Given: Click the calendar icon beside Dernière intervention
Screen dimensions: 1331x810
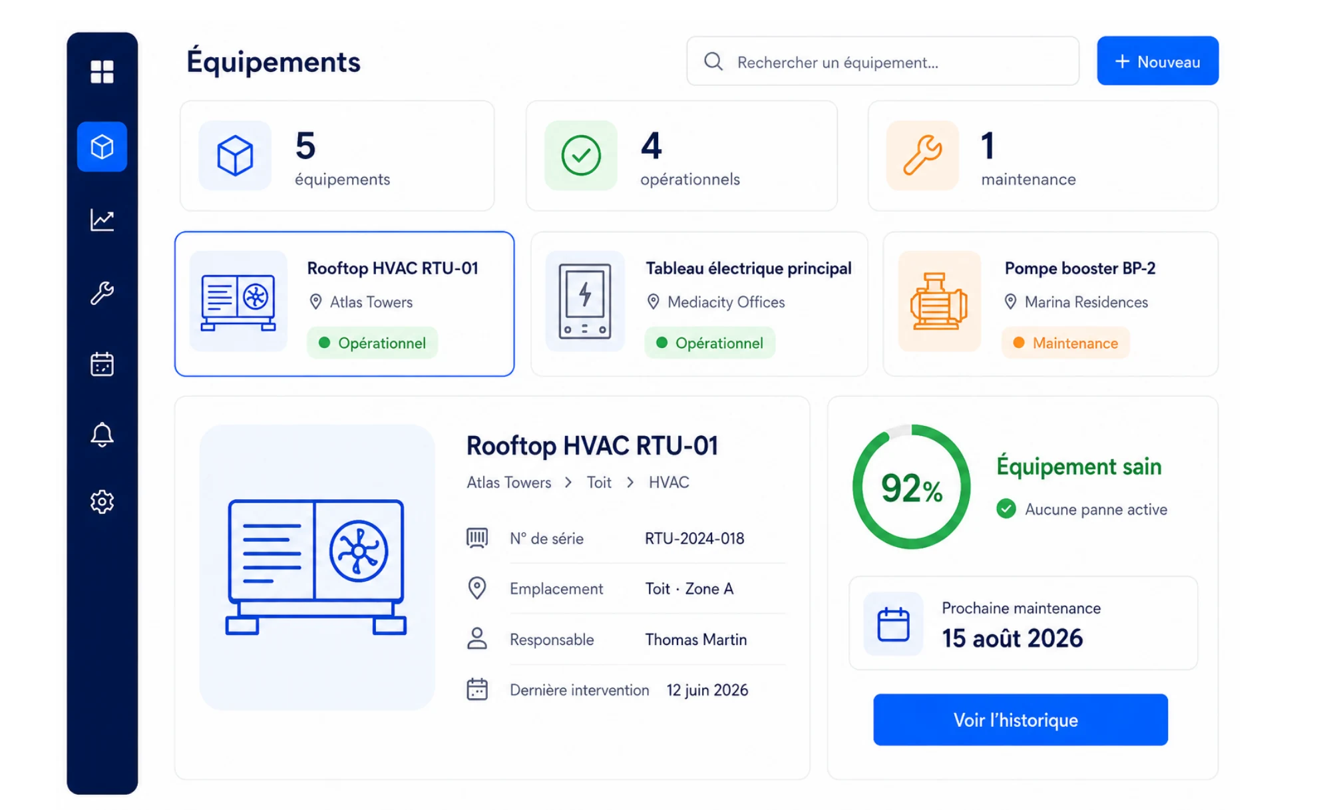Looking at the screenshot, I should pos(477,690).
